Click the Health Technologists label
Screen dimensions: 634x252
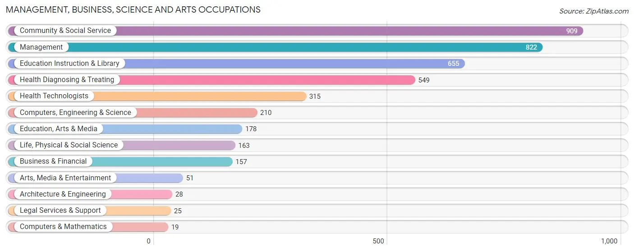[x=54, y=96]
